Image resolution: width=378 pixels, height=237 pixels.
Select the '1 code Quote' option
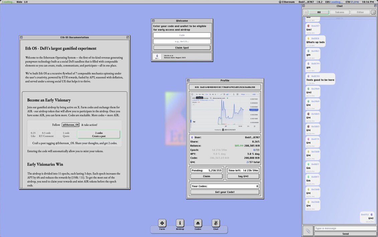[x=66, y=134]
